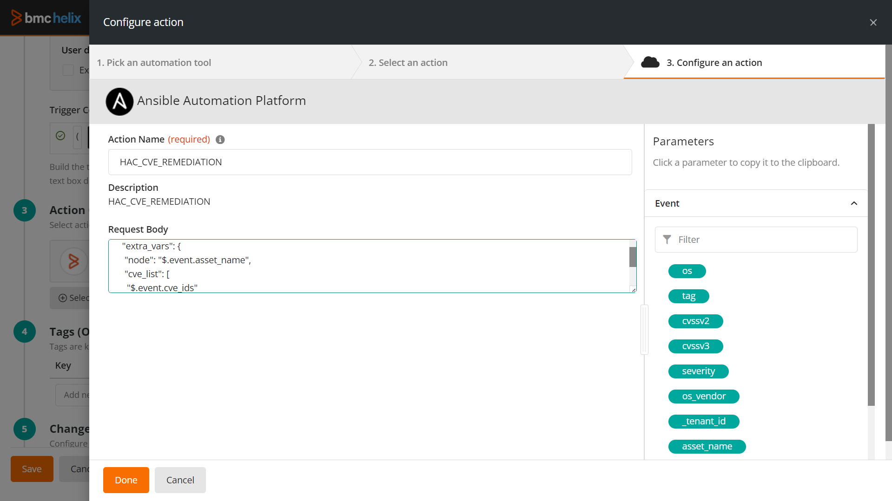Click the Done button
892x501 pixels.
(x=126, y=480)
